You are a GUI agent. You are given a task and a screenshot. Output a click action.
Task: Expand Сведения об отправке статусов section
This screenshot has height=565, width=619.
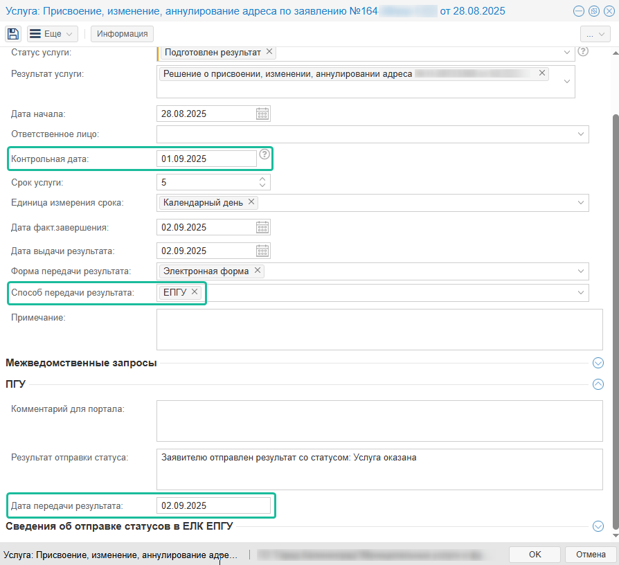pyautogui.click(x=598, y=526)
